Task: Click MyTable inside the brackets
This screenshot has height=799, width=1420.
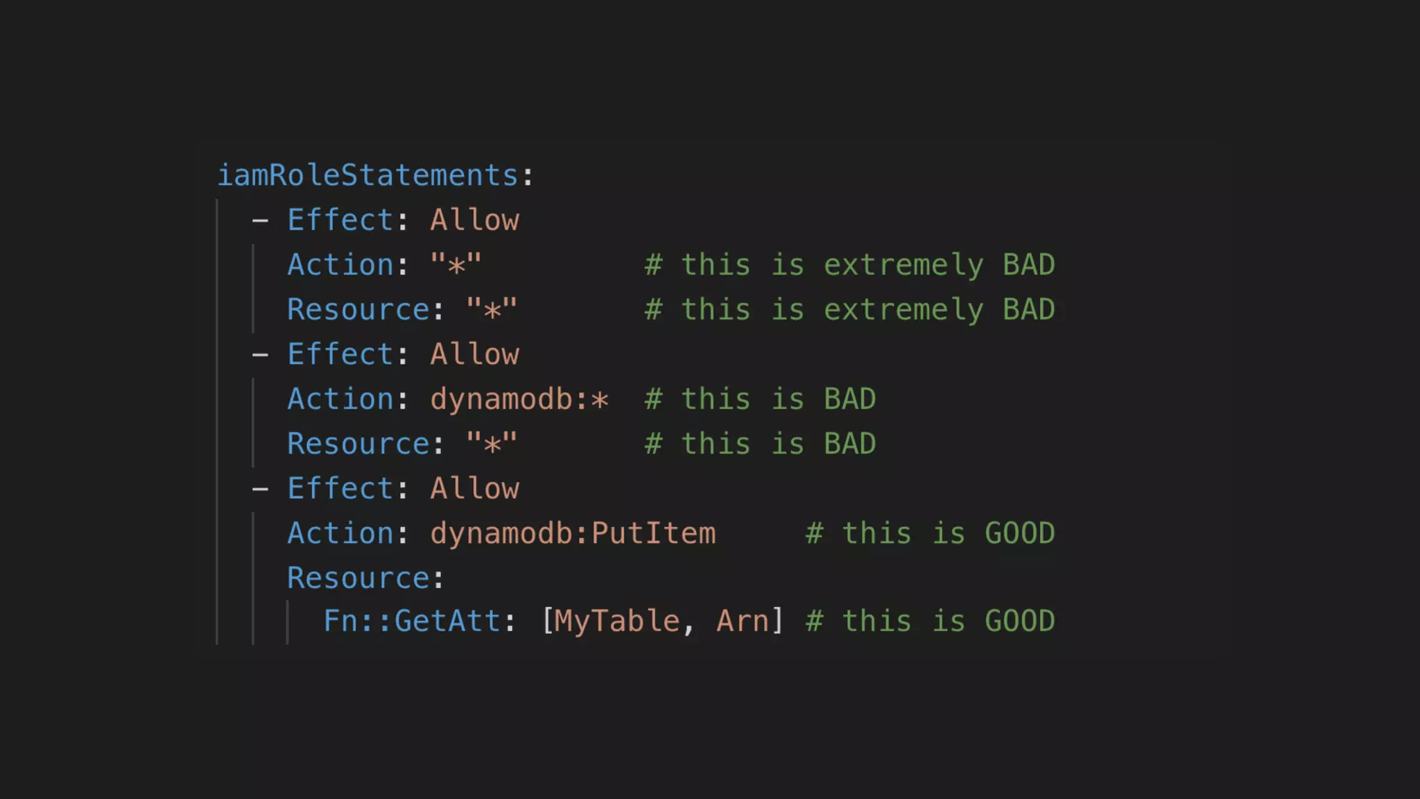Action: pyautogui.click(x=616, y=621)
